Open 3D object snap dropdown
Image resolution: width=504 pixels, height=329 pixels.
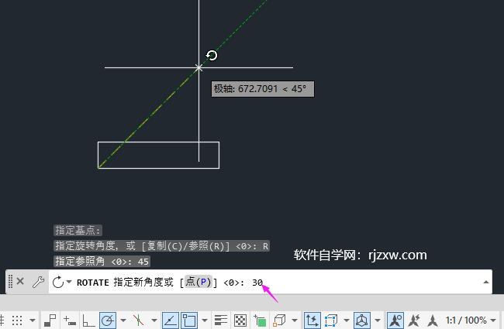[295, 320]
